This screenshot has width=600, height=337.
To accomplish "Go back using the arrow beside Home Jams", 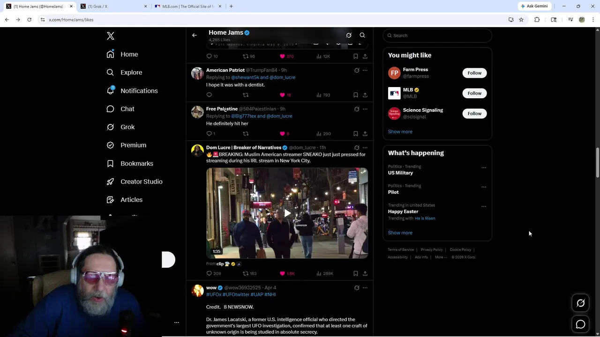I will [195, 35].
